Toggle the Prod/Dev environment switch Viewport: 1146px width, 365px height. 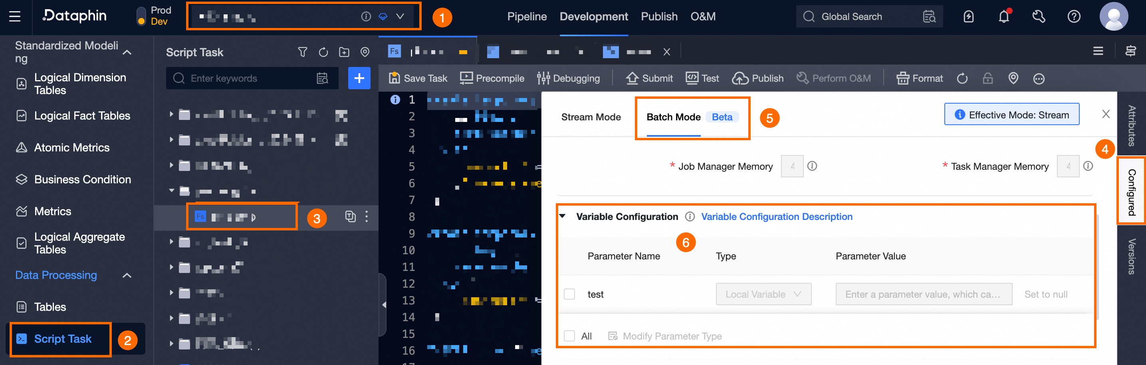(141, 16)
